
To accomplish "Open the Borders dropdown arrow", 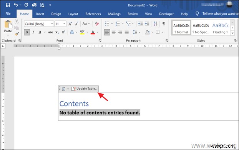I will pyautogui.click(x=163, y=32).
